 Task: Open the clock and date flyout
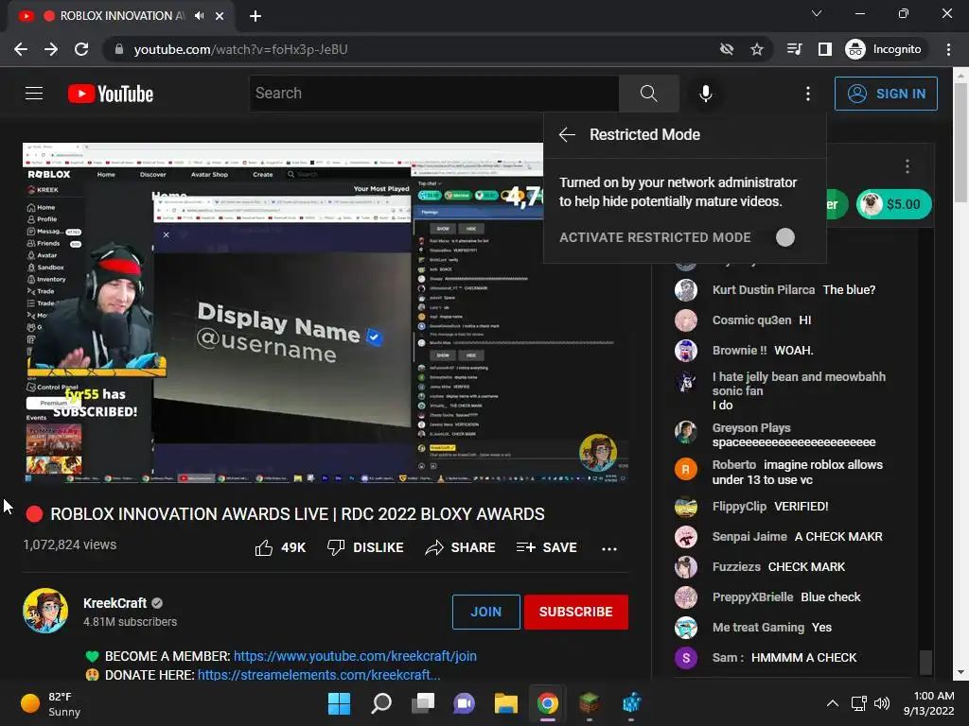coord(928,703)
